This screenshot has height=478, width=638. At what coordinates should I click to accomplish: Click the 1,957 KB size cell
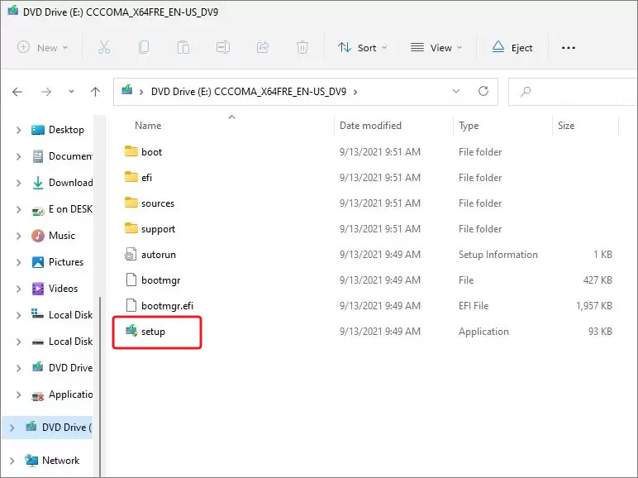594,306
